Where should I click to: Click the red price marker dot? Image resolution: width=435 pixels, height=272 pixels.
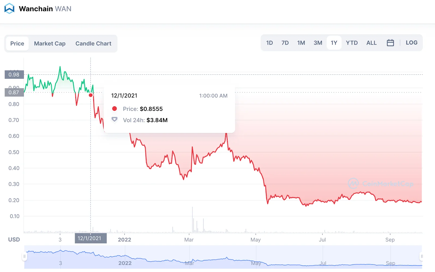[x=91, y=95]
